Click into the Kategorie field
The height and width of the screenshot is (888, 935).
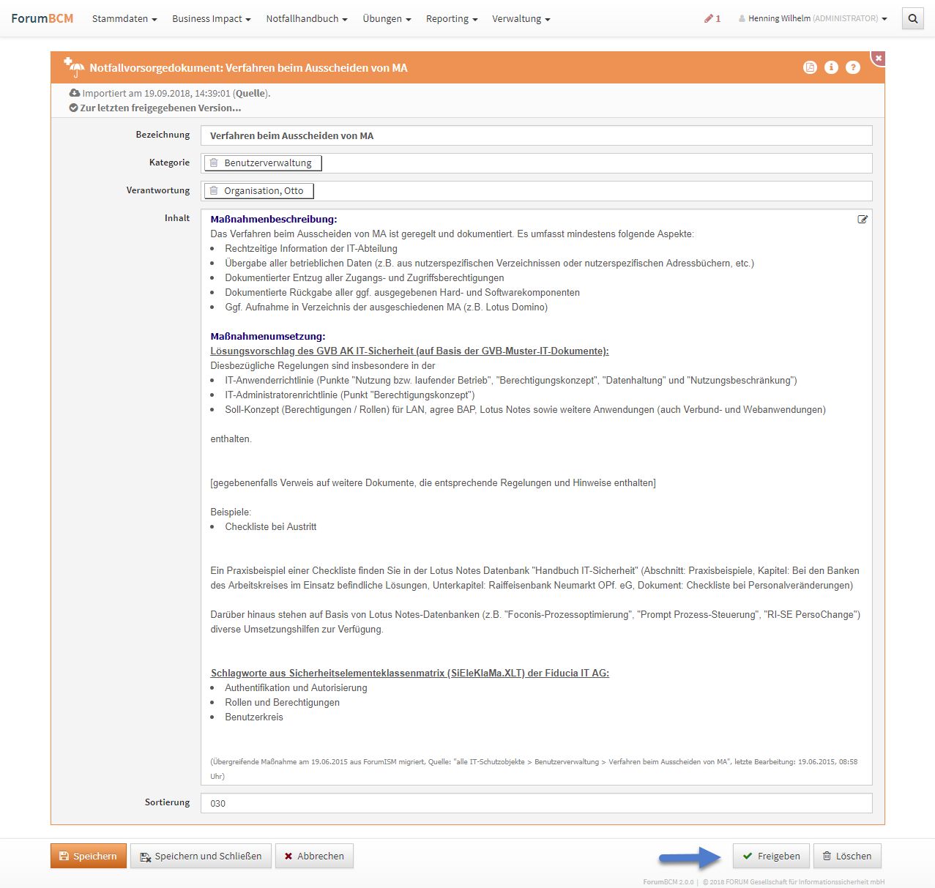click(537, 163)
